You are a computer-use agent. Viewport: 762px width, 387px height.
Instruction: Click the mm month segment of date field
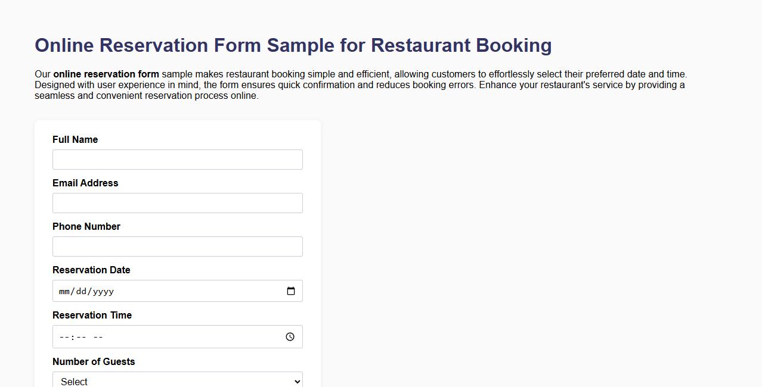63,291
